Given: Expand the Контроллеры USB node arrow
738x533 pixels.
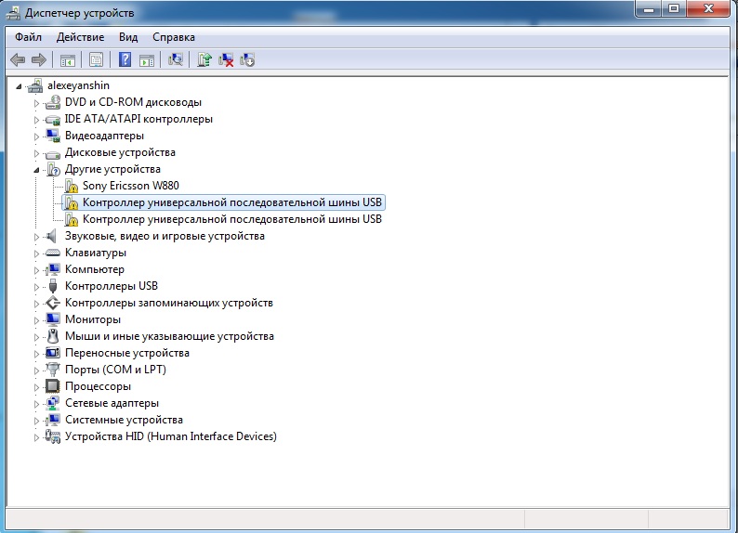Looking at the screenshot, I should [x=36, y=287].
